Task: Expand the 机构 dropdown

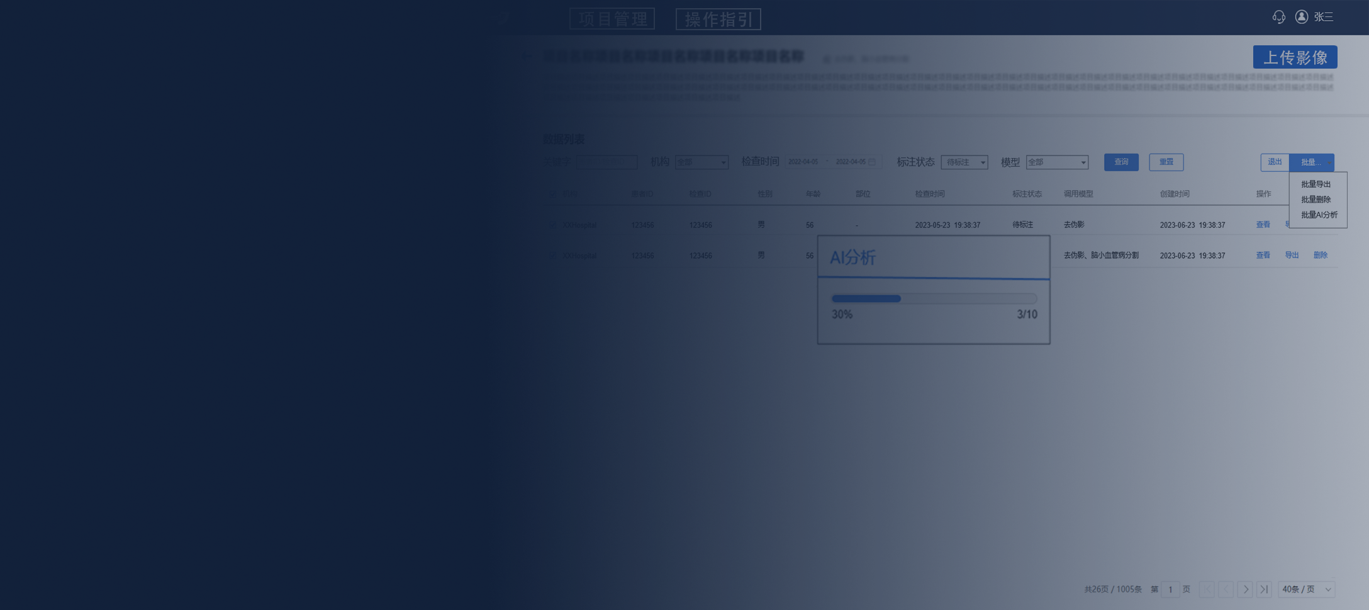Action: click(x=701, y=162)
